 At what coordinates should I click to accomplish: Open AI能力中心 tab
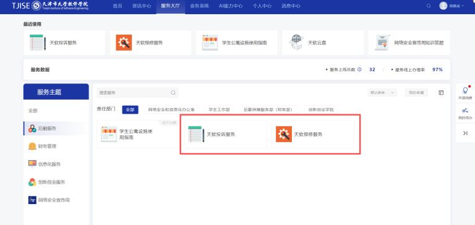231,6
